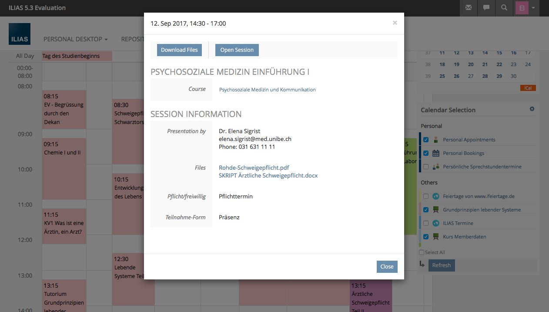Select day 18 in mini calendar
Screen dimensions: 549x312
click(x=442, y=64)
